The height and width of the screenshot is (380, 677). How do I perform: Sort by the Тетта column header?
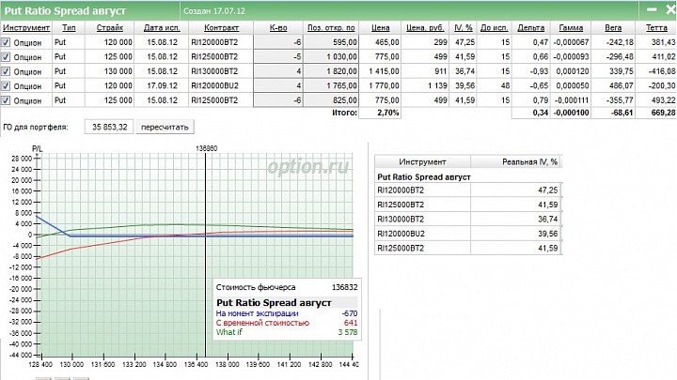pyautogui.click(x=656, y=27)
